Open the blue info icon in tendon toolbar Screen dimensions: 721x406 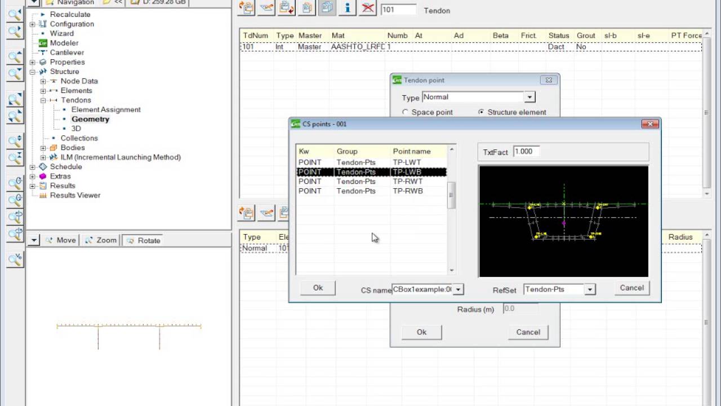click(348, 7)
